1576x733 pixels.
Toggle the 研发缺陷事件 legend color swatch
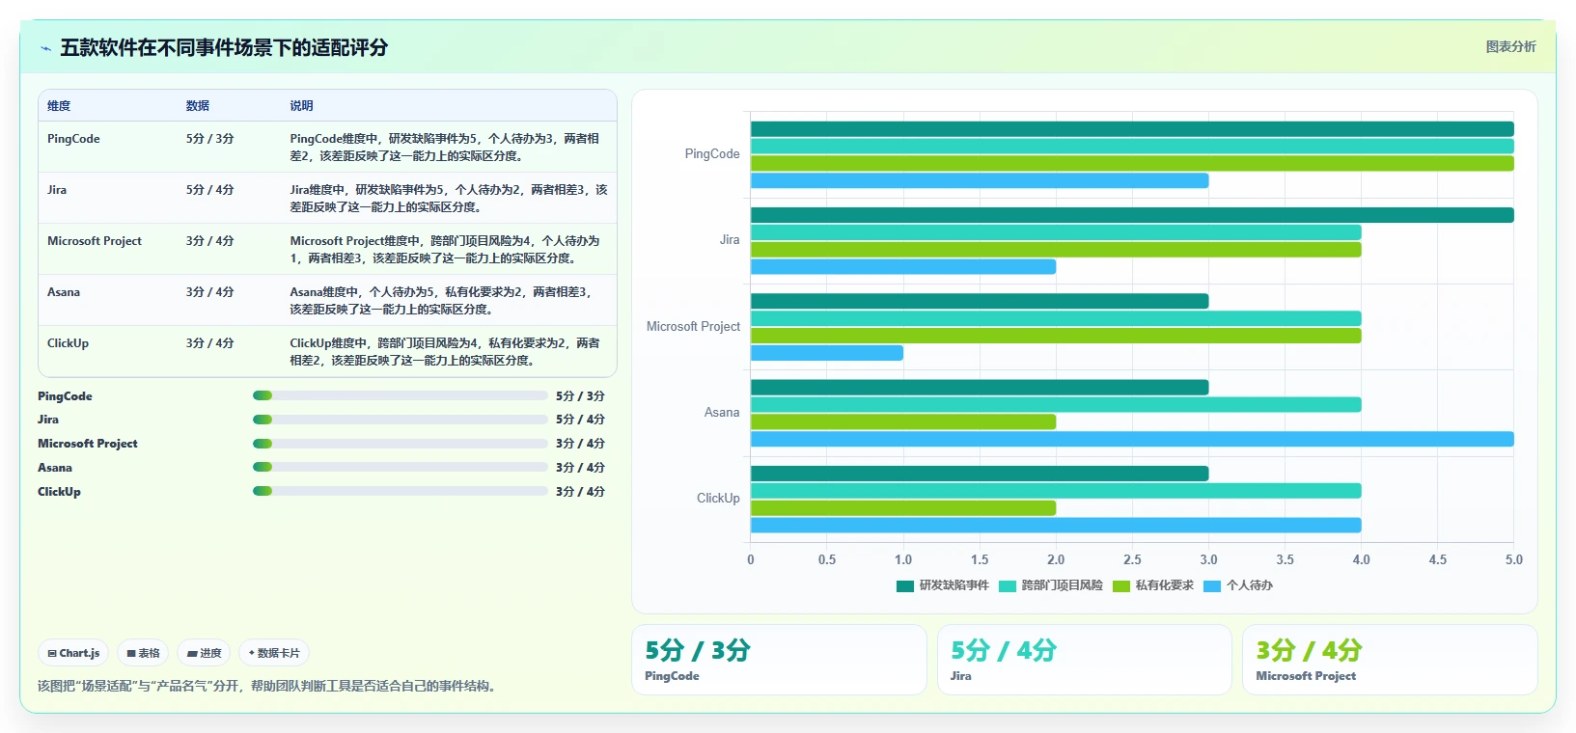click(x=904, y=585)
